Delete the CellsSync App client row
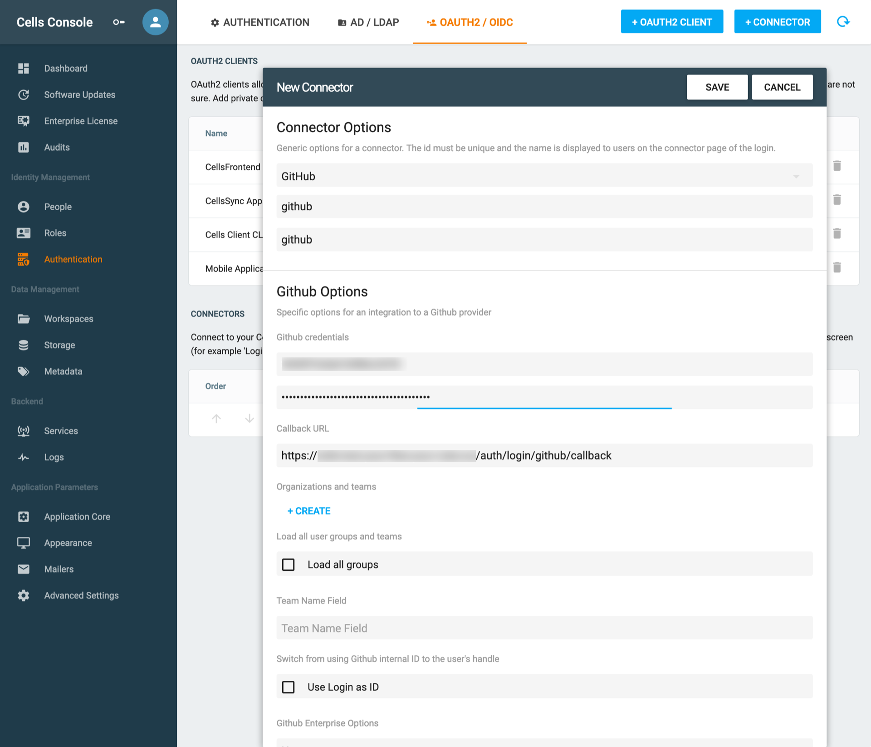 coord(837,200)
